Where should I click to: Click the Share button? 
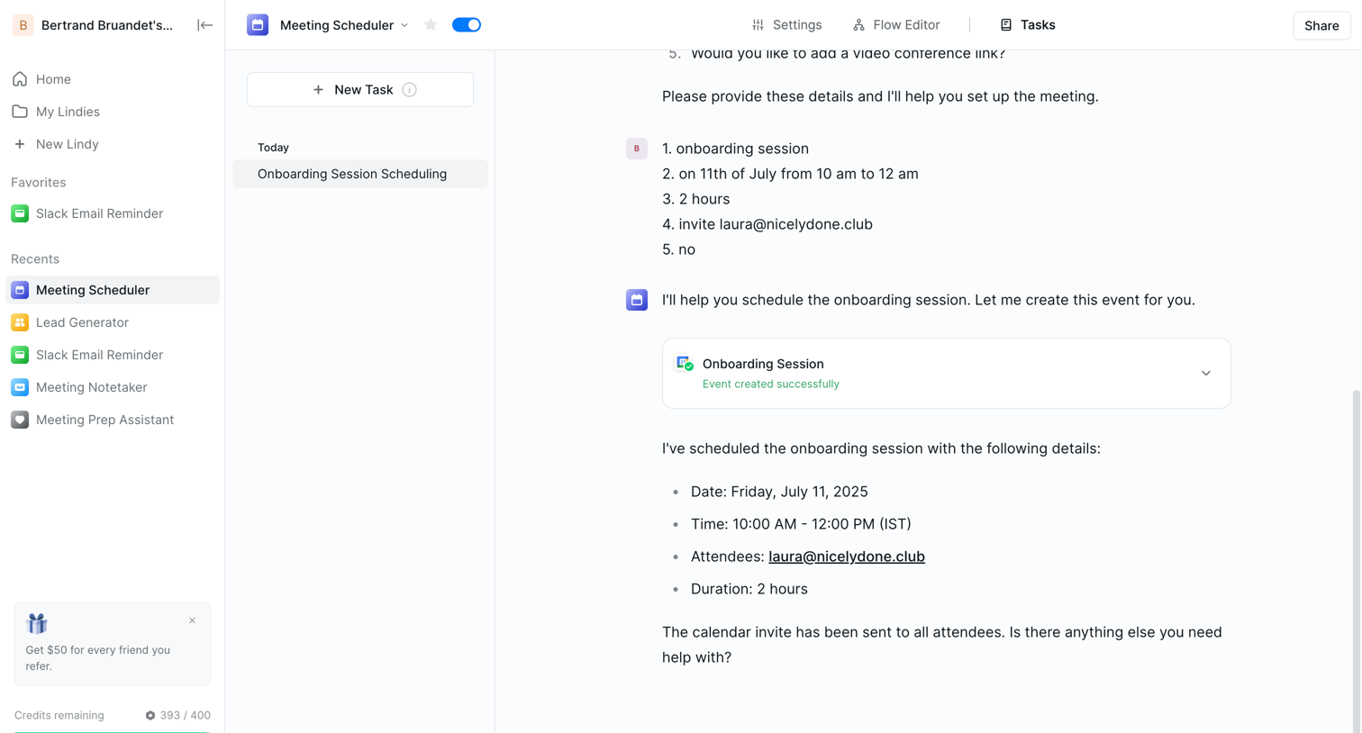(1321, 25)
